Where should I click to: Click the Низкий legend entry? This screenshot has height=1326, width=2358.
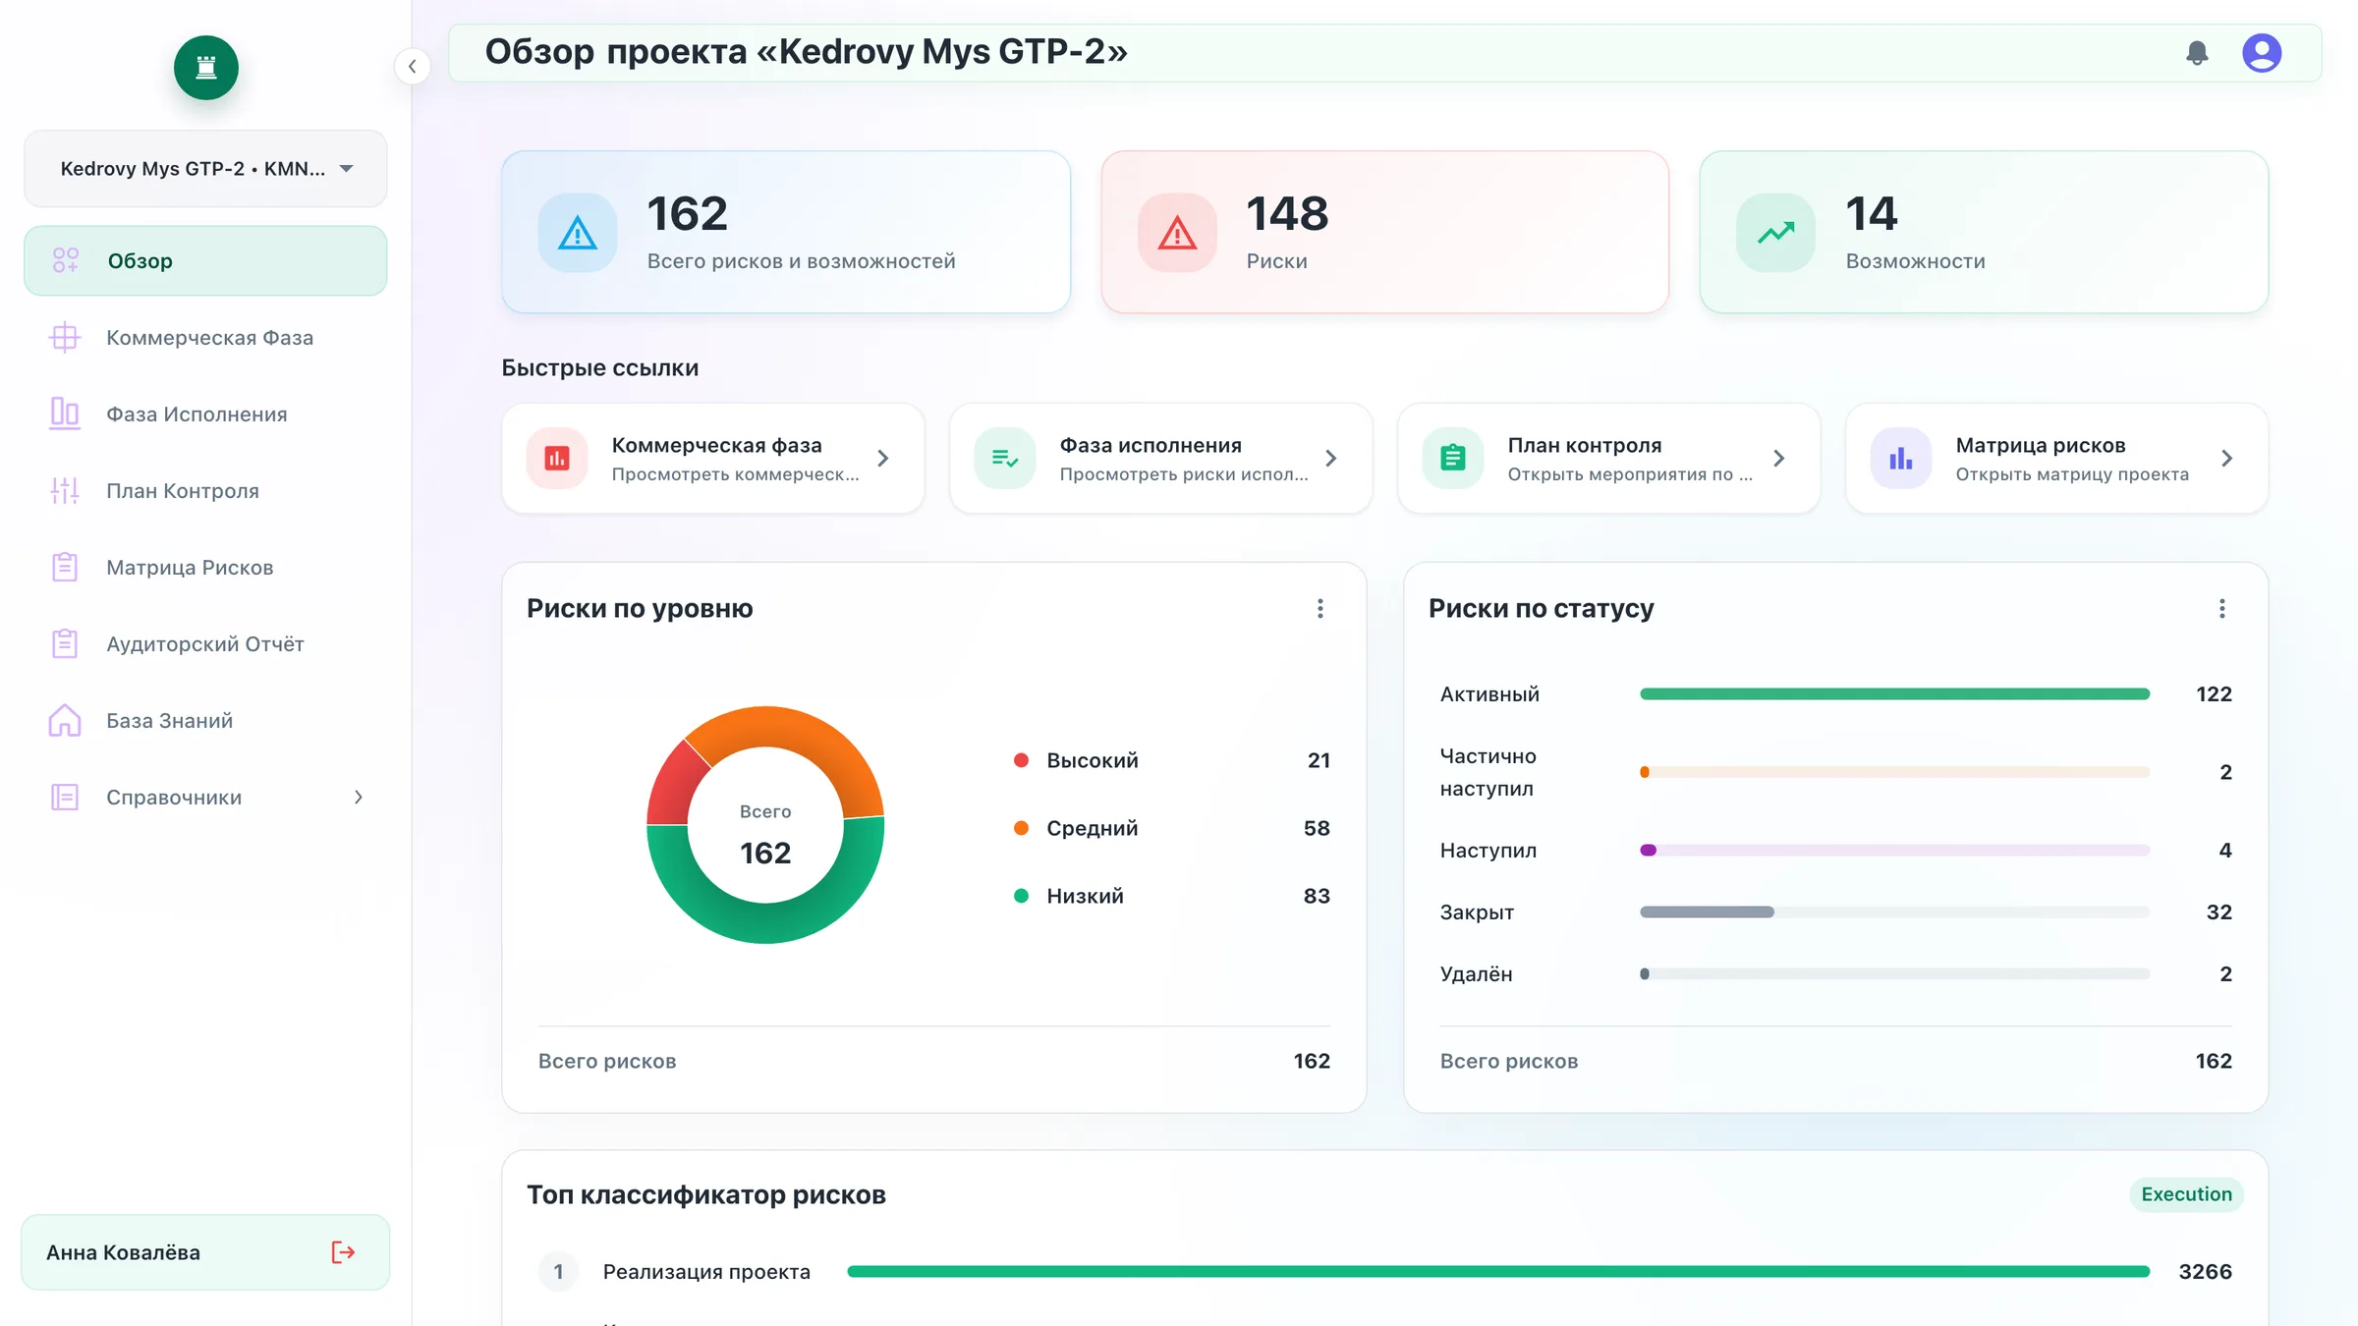point(1172,896)
